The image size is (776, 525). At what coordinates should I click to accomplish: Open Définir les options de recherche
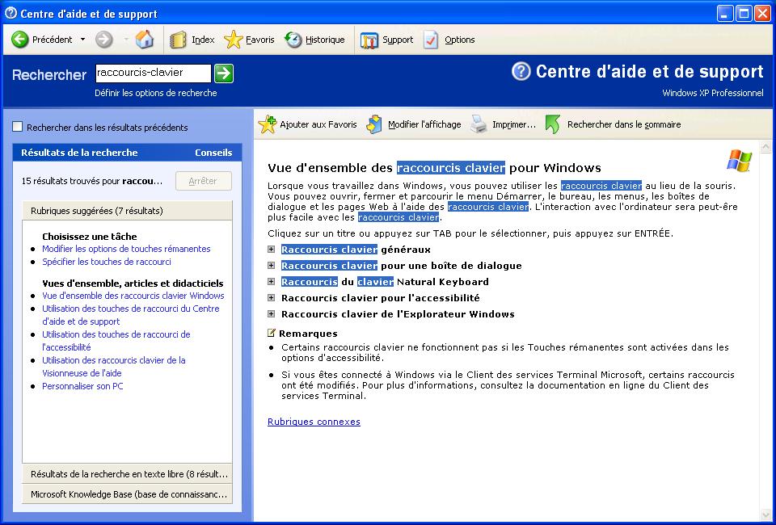pyautogui.click(x=156, y=93)
